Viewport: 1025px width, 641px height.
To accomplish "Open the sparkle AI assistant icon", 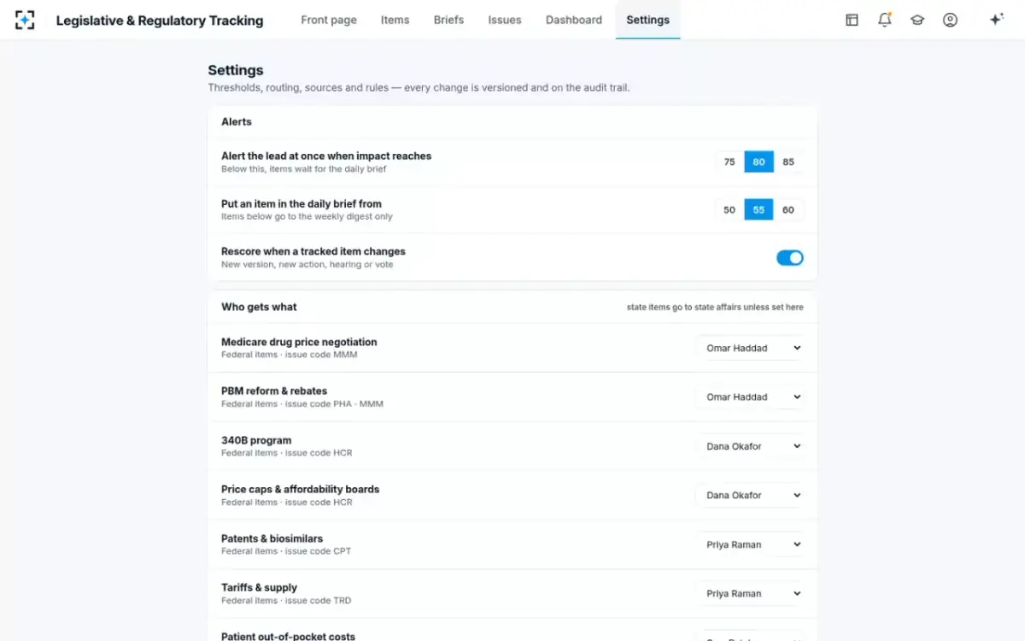I will pyautogui.click(x=996, y=20).
